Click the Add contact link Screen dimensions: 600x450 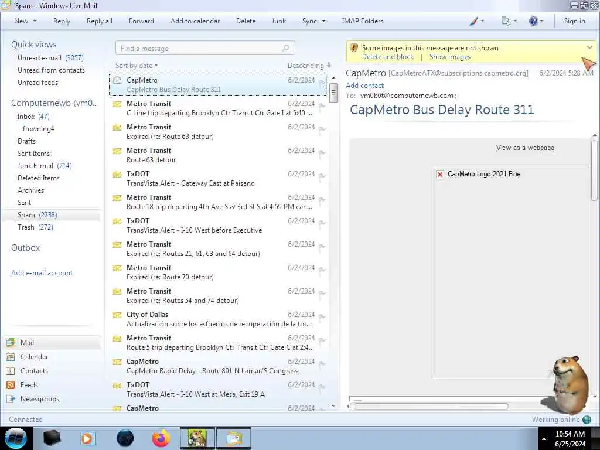[x=364, y=86]
